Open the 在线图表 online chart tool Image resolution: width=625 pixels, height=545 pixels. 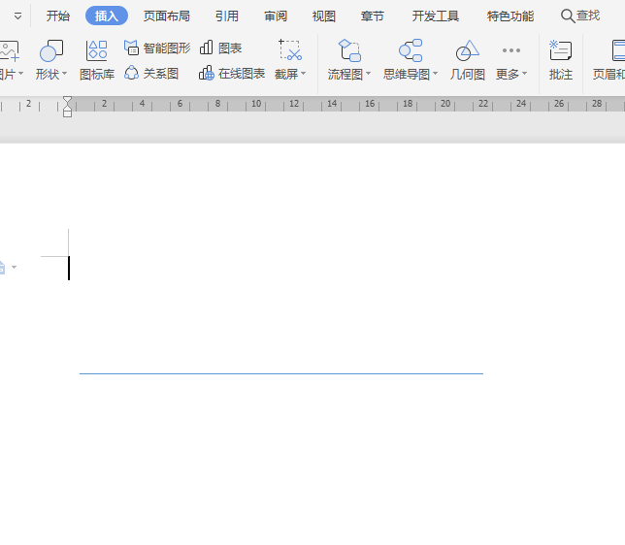point(232,74)
